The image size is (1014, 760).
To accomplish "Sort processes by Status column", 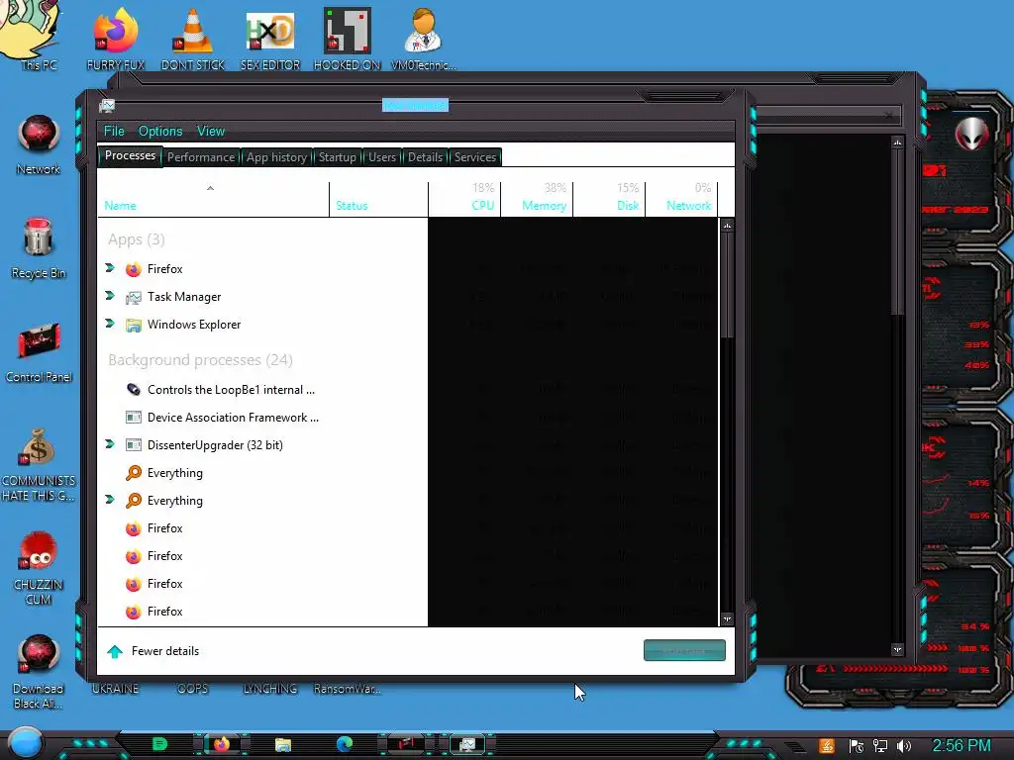I will [x=378, y=199].
